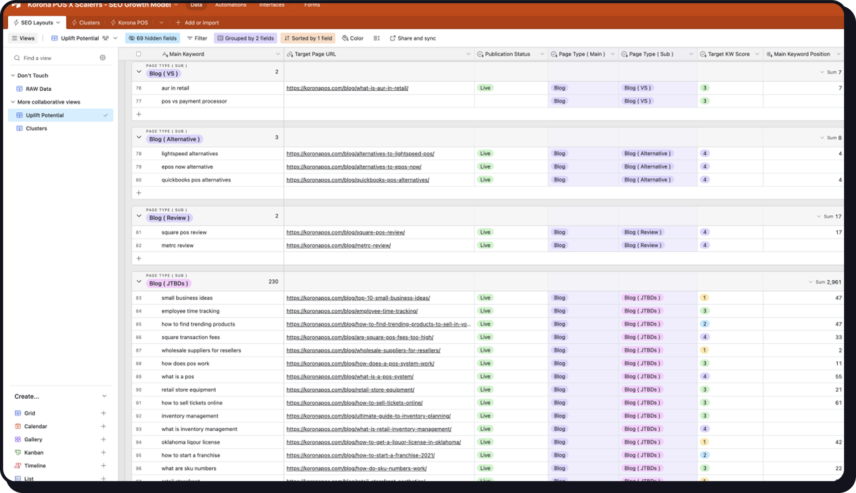The height and width of the screenshot is (493, 856).
Task: Add a new Grid view
Action: pos(103,413)
